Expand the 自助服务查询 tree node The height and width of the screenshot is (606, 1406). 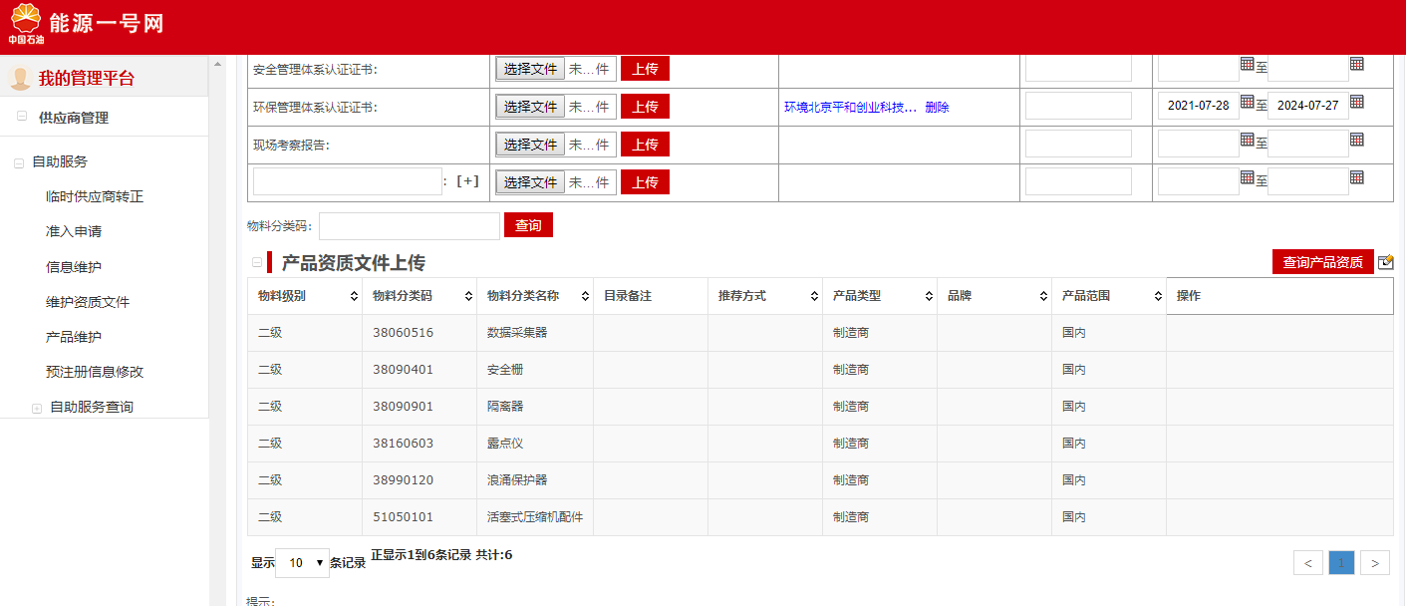pyautogui.click(x=37, y=408)
